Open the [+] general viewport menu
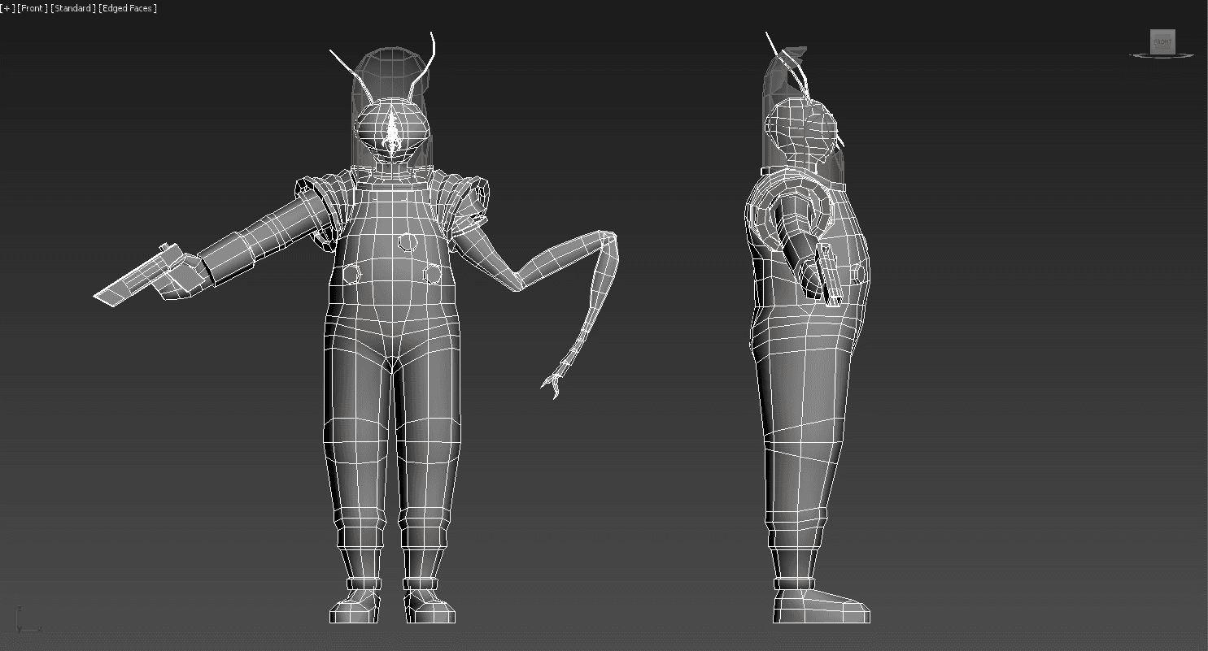1208x651 pixels. [7, 8]
